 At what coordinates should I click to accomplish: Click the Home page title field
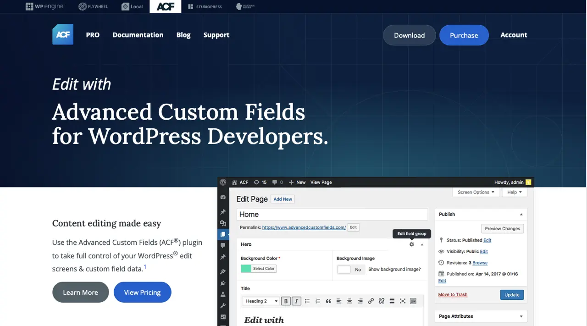pyautogui.click(x=332, y=214)
